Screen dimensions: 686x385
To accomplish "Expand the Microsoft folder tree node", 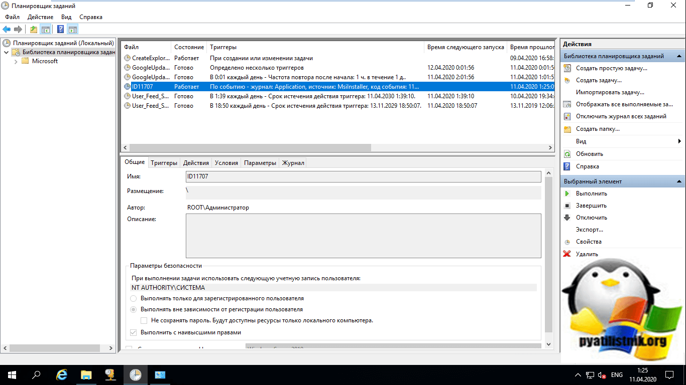I will coord(16,61).
